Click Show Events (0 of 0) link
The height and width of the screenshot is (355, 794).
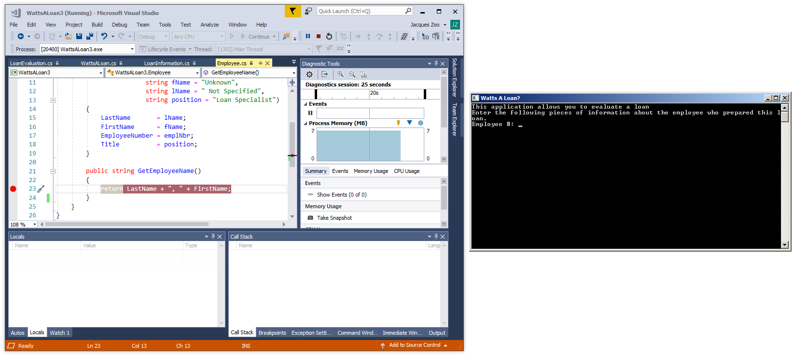point(342,195)
